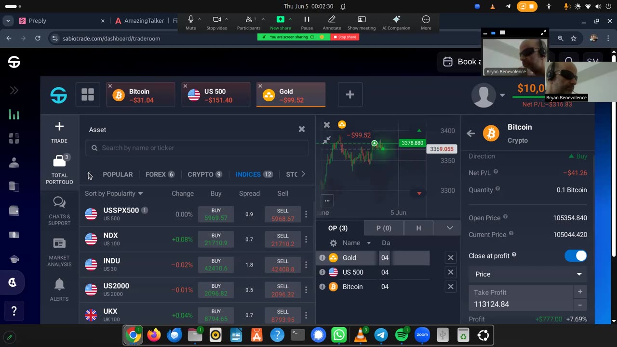Open Zoom Stop video options caret
Screen dimensions: 617x347
227,19
